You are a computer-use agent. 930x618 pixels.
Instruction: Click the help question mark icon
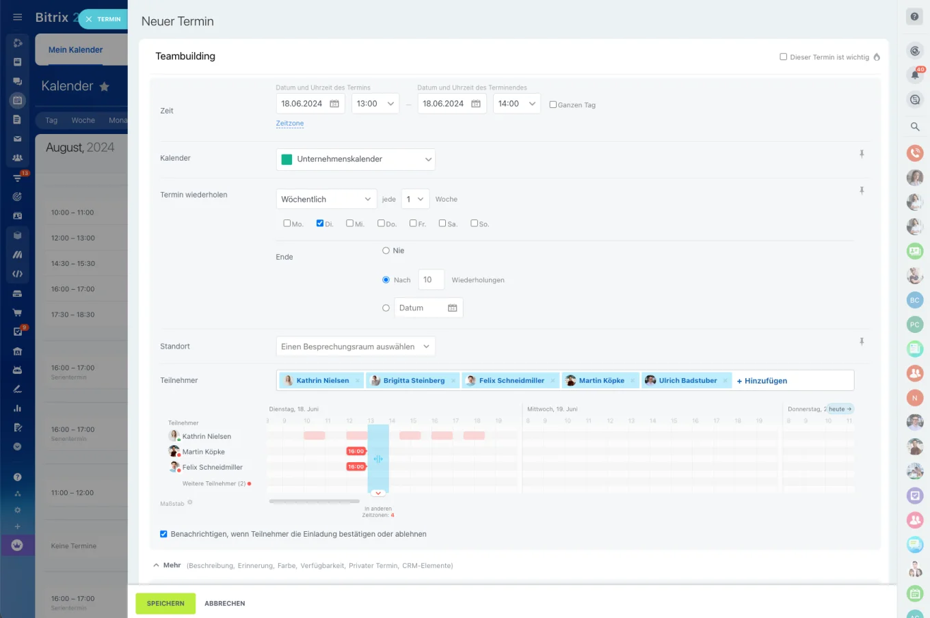click(x=914, y=16)
